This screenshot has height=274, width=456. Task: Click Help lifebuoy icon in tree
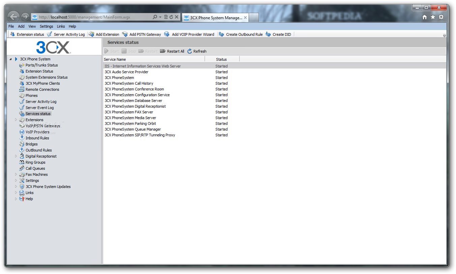point(22,199)
